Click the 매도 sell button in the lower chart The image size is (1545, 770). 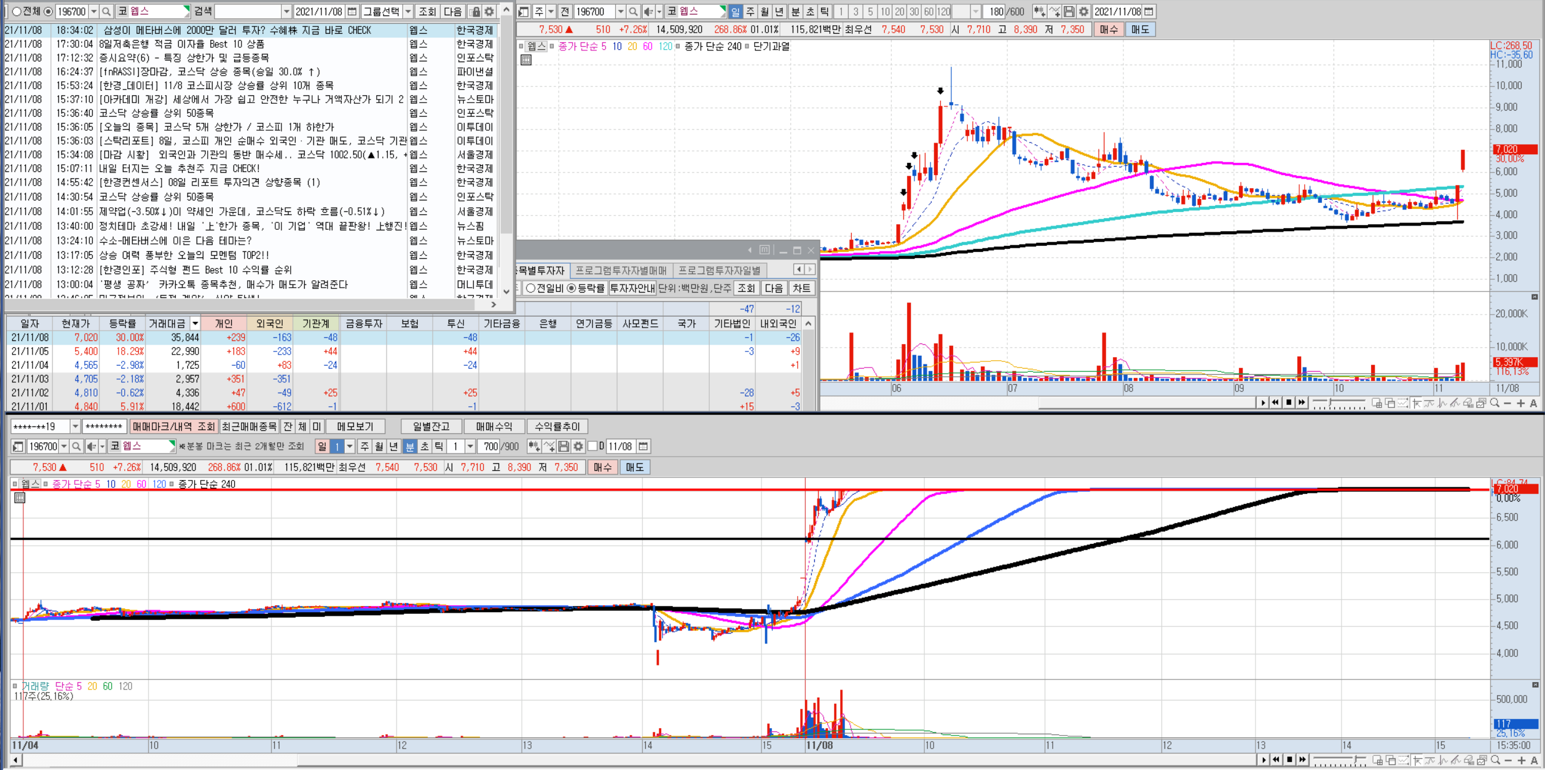point(635,467)
